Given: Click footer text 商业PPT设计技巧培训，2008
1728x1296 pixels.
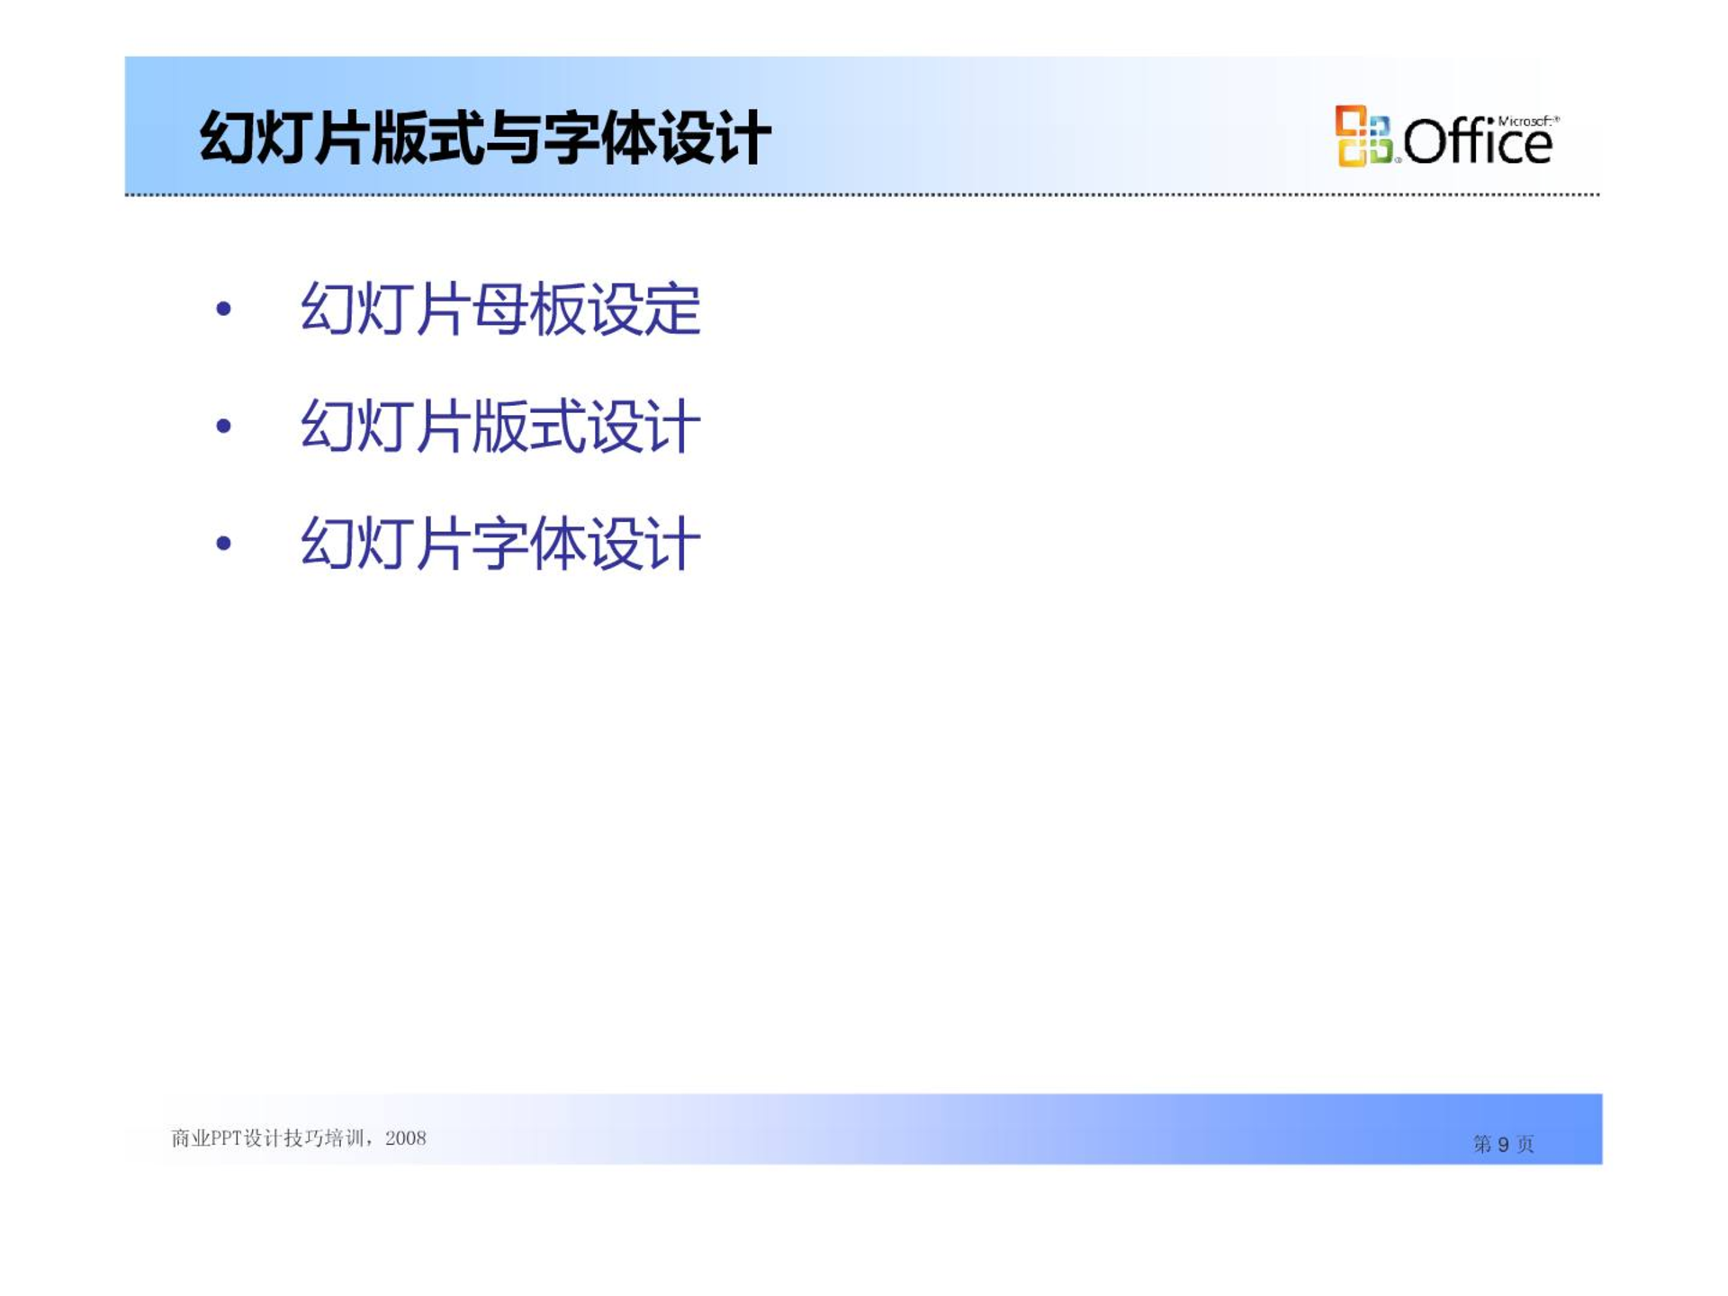Looking at the screenshot, I should coord(299,1138).
